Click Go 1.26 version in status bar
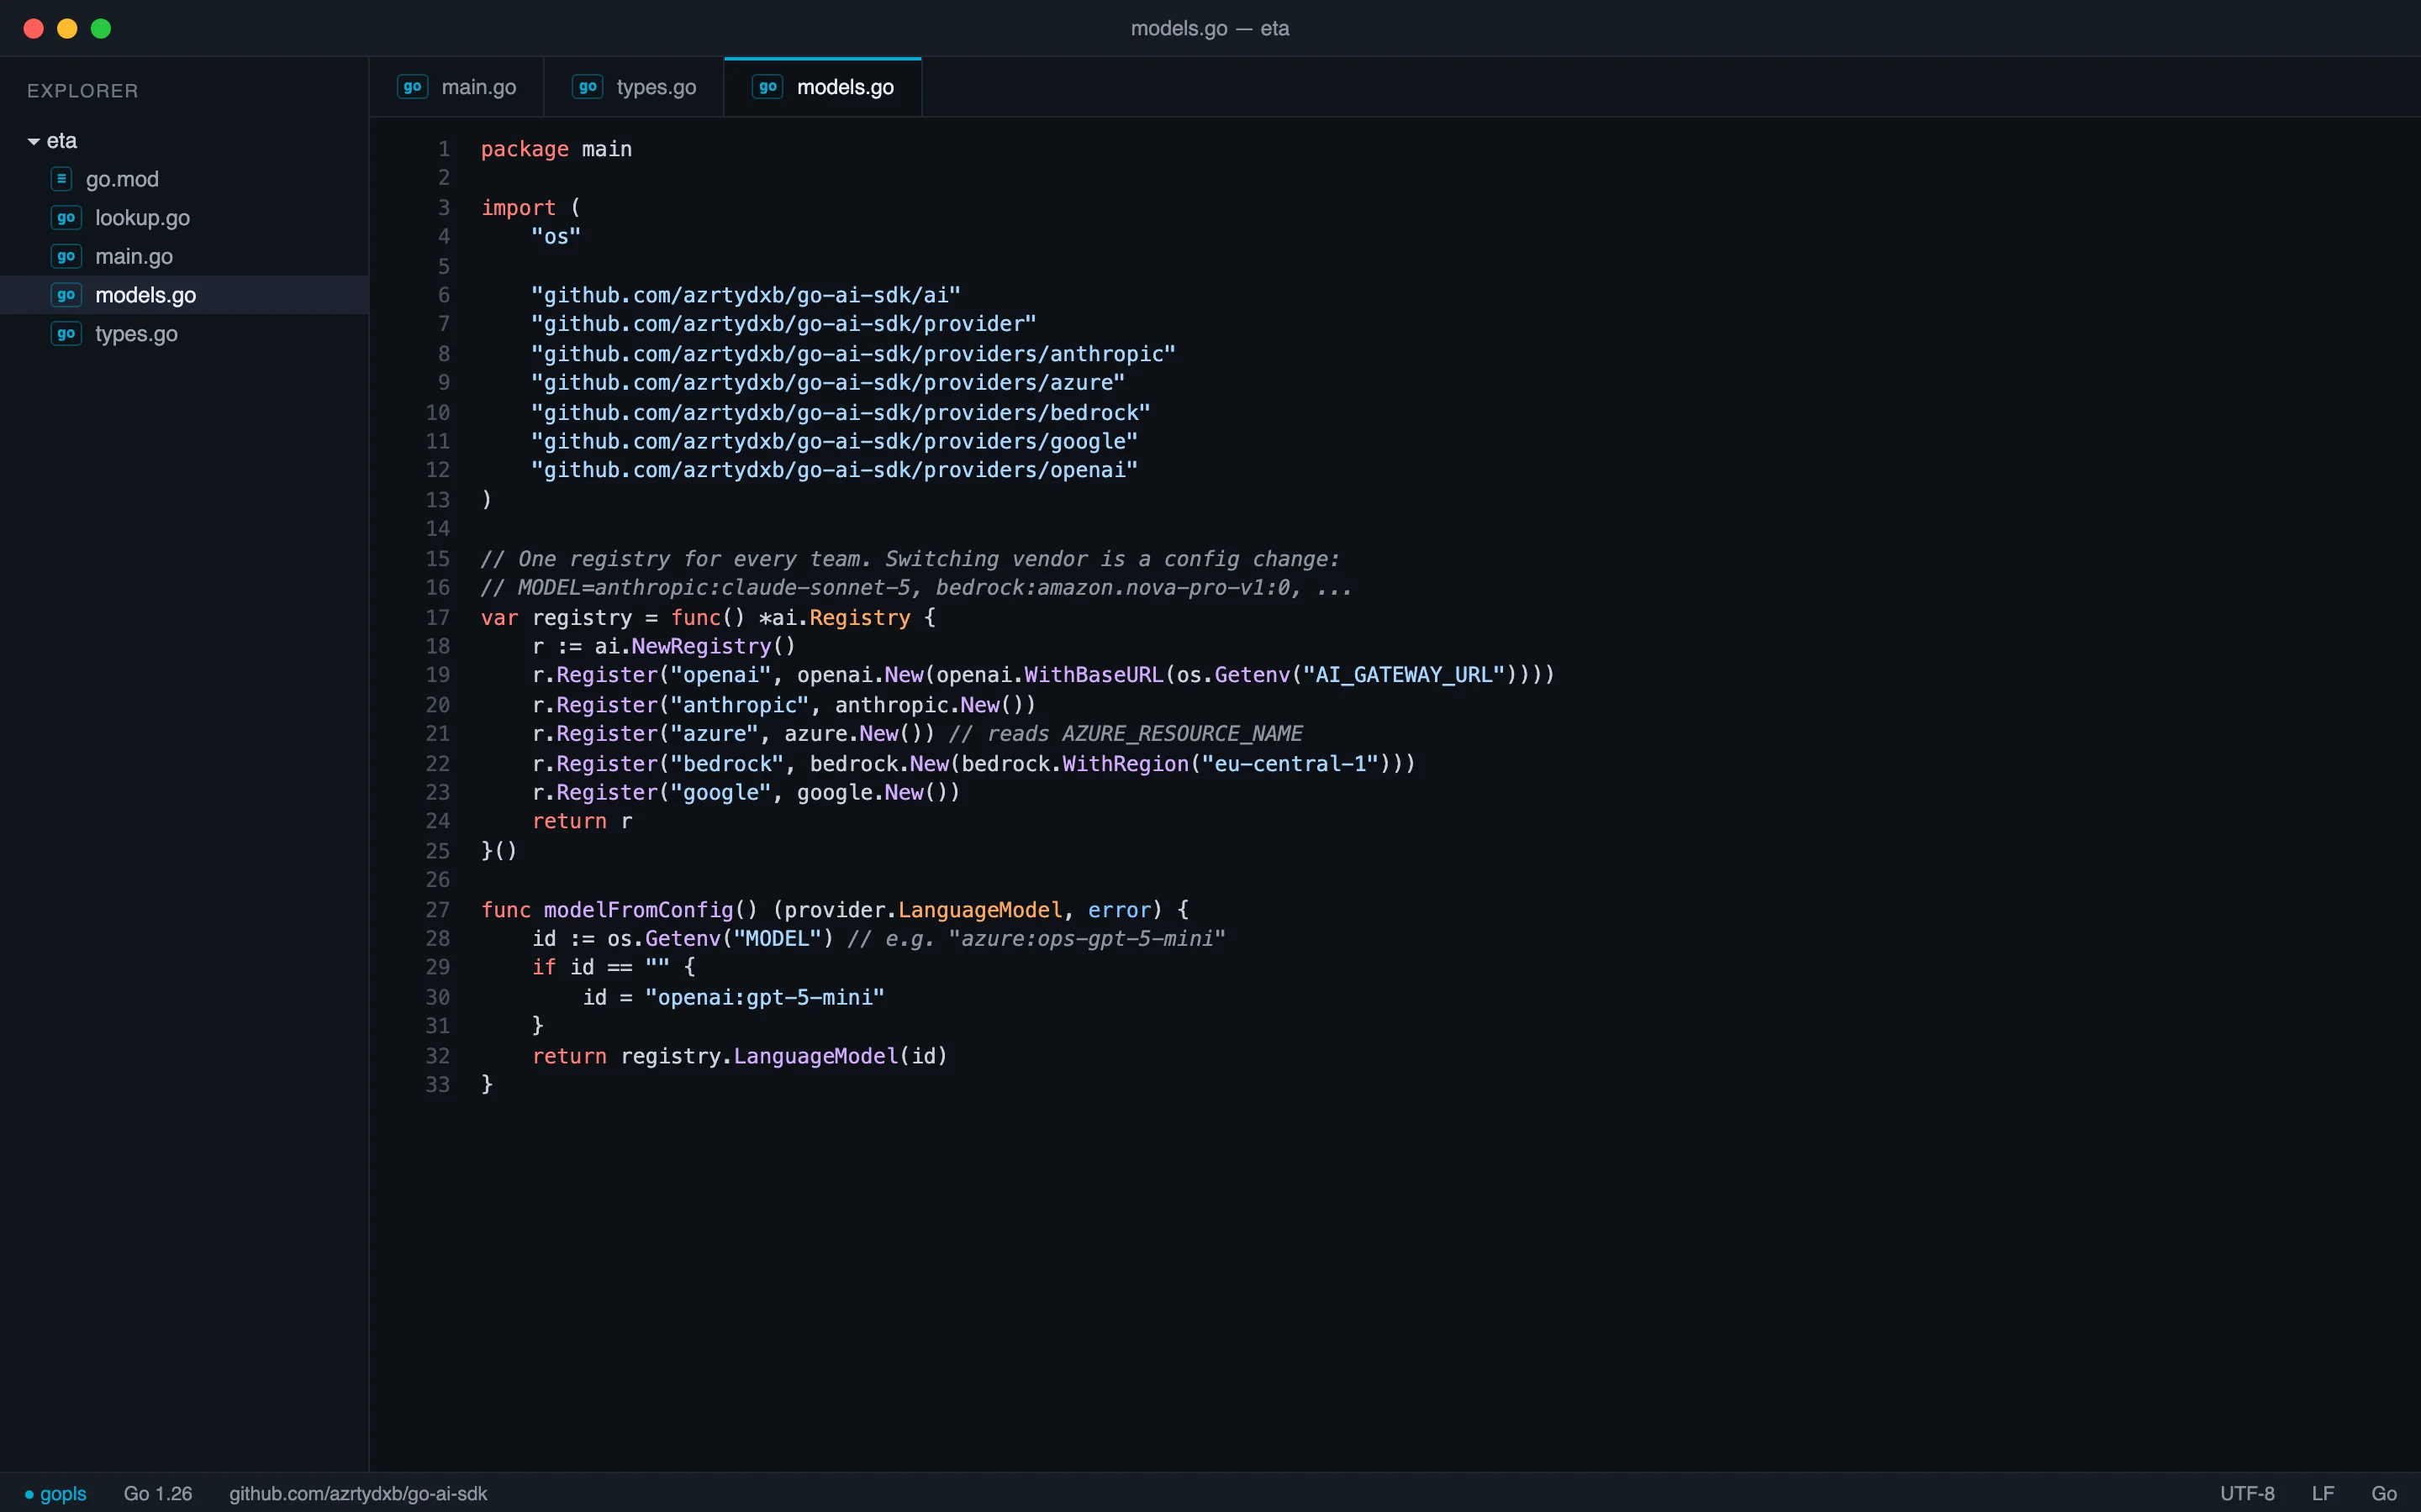This screenshot has width=2421, height=1512. coord(158,1493)
